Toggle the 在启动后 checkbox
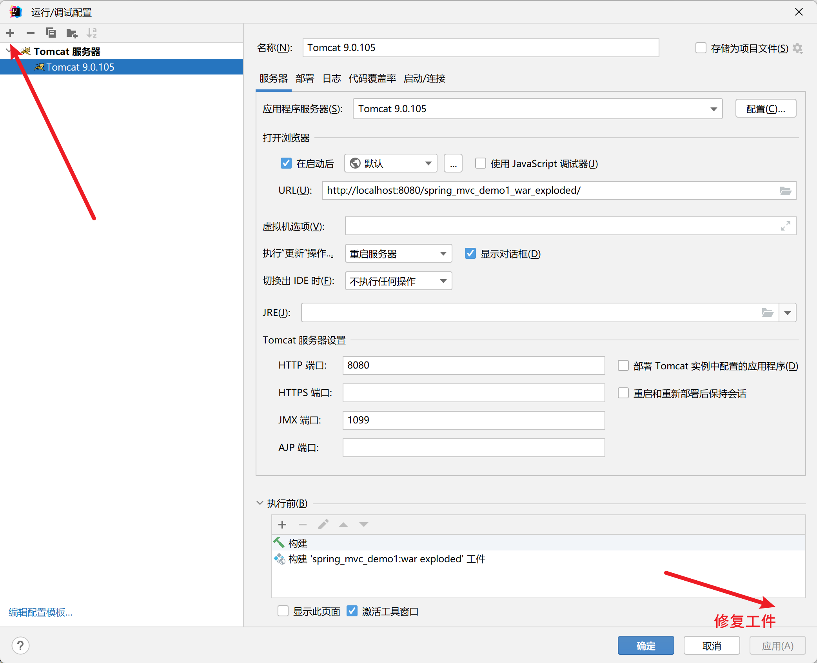This screenshot has height=663, width=817. pyautogui.click(x=286, y=163)
